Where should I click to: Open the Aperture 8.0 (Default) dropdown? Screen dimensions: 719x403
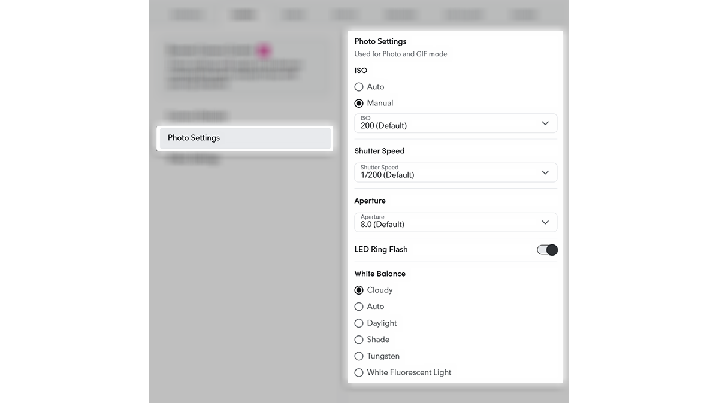455,222
